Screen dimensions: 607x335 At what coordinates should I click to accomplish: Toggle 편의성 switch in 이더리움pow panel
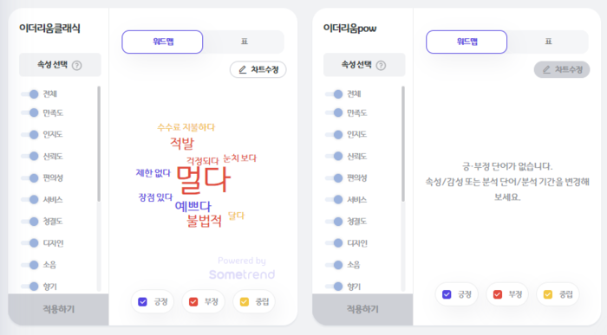pyautogui.click(x=335, y=177)
